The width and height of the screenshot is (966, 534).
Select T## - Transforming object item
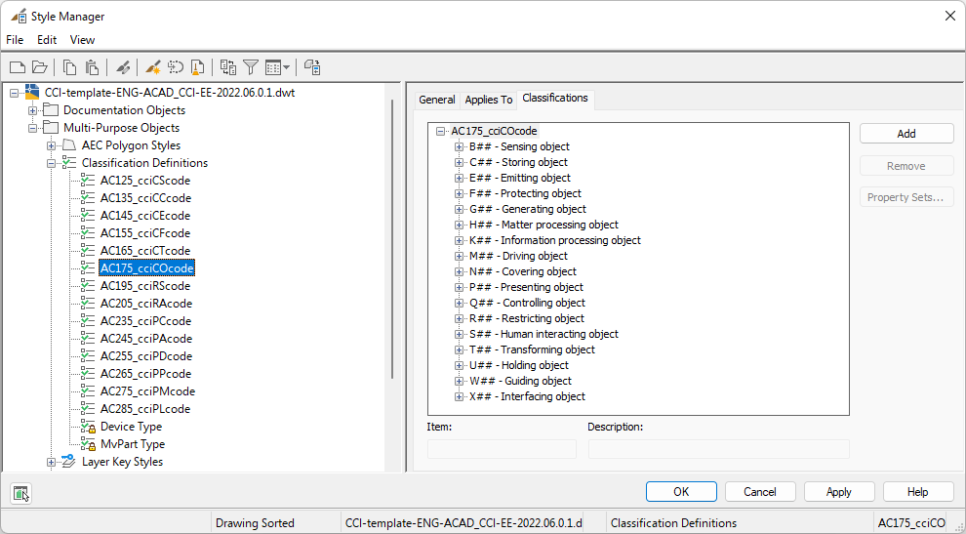(533, 349)
